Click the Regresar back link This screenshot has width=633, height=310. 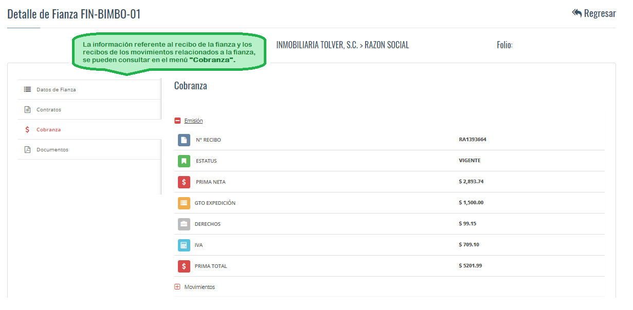(x=593, y=13)
